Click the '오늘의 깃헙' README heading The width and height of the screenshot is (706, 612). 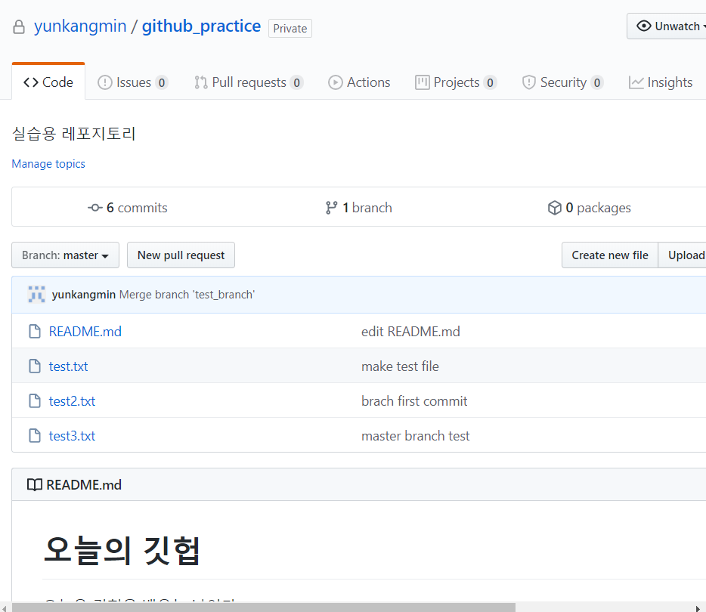(x=122, y=550)
